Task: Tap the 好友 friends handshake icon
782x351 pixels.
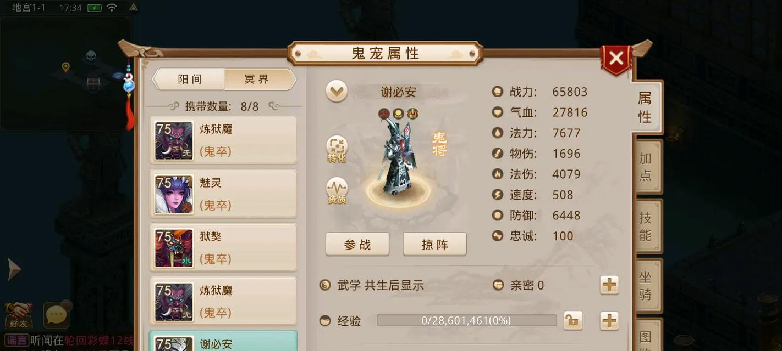Action: click(x=18, y=315)
